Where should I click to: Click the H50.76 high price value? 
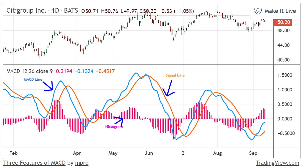point(110,11)
